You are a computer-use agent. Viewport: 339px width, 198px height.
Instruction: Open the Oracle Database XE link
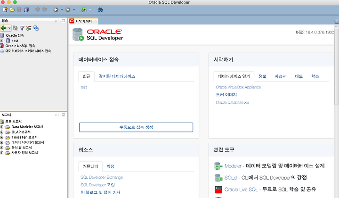232,102
